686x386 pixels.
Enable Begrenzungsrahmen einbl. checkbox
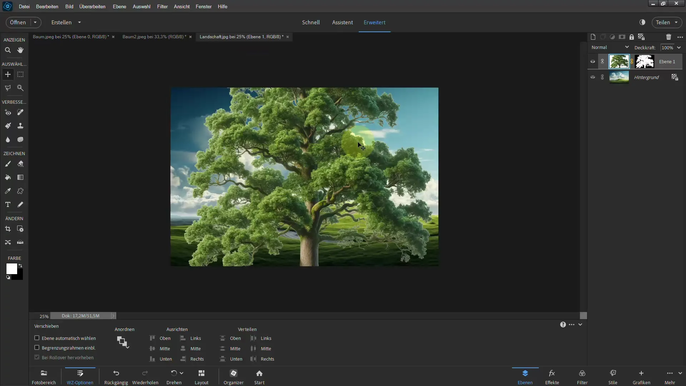(36, 347)
